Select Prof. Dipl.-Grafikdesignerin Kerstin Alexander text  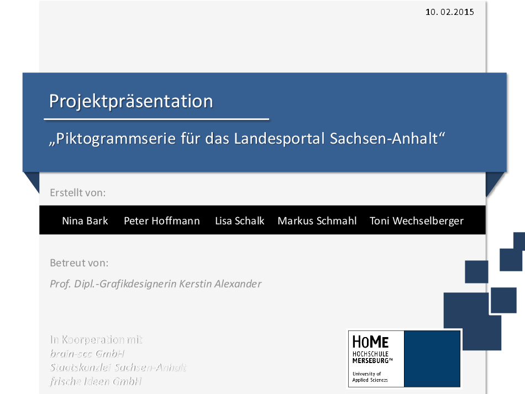pyautogui.click(x=156, y=284)
